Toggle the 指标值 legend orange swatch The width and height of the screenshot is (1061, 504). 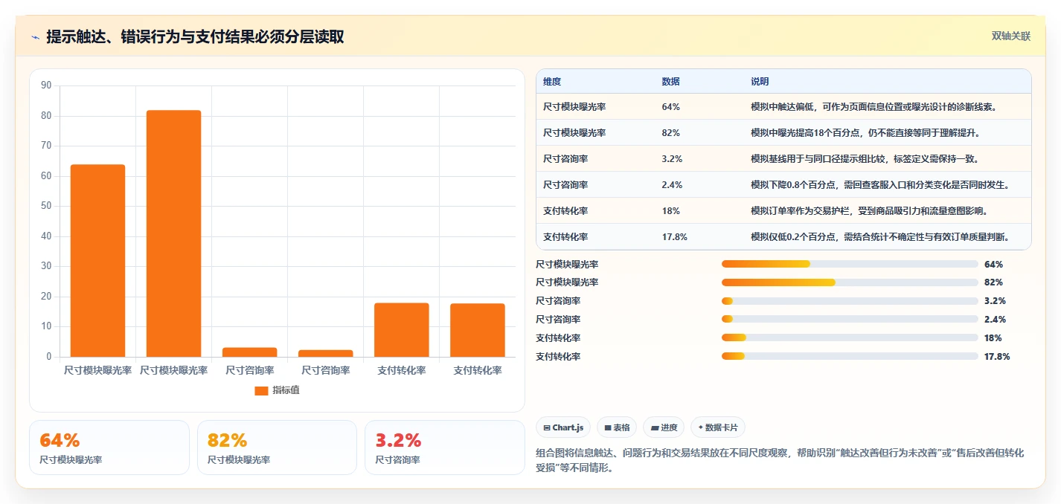click(x=261, y=390)
